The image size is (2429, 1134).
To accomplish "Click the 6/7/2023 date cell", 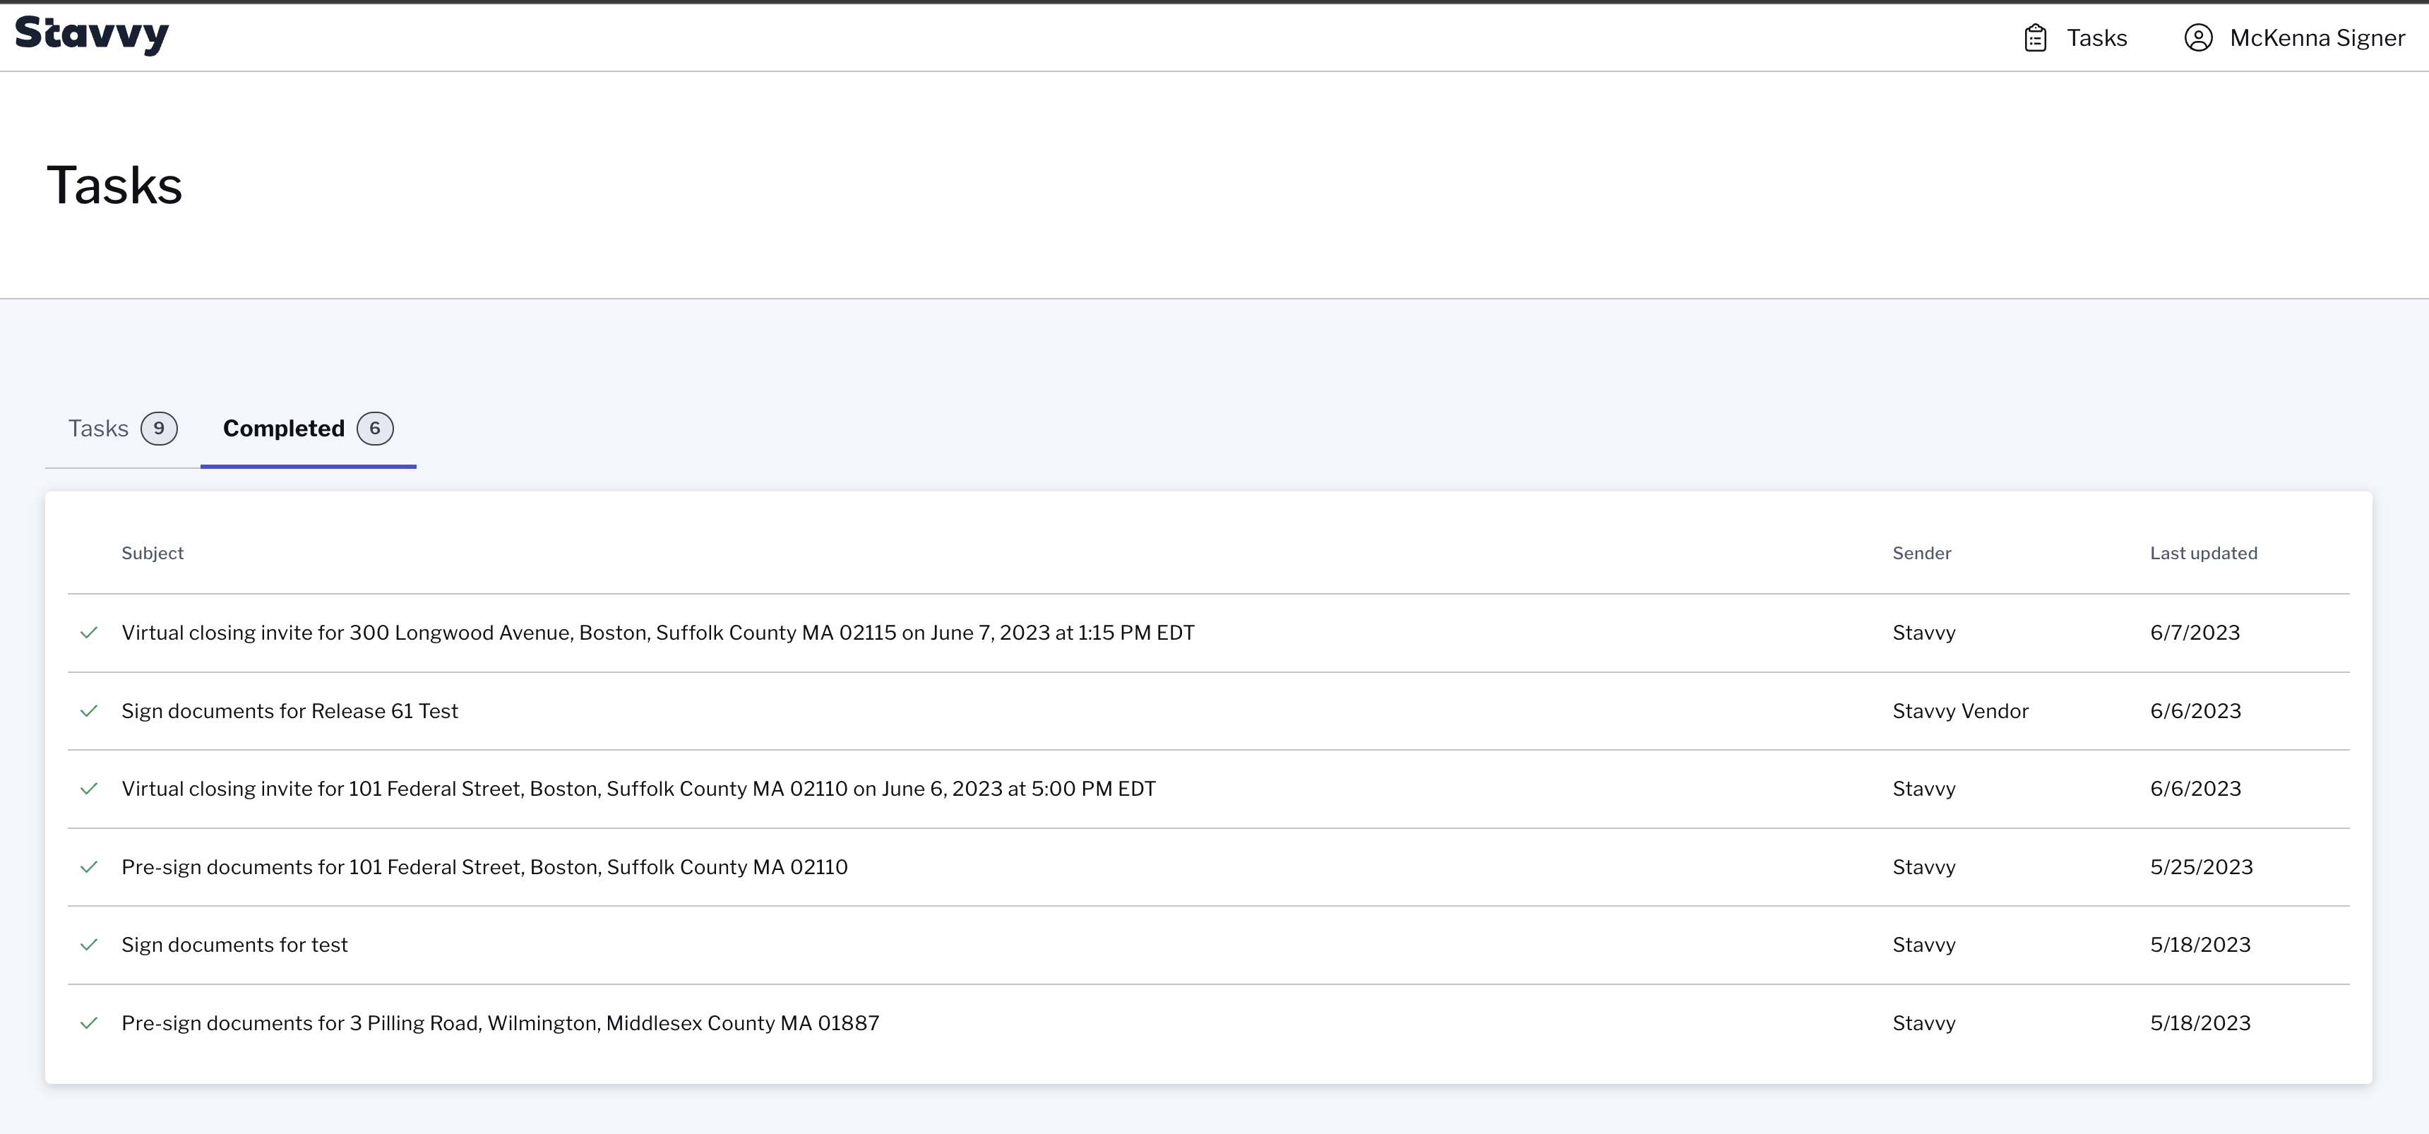I will (x=2195, y=633).
